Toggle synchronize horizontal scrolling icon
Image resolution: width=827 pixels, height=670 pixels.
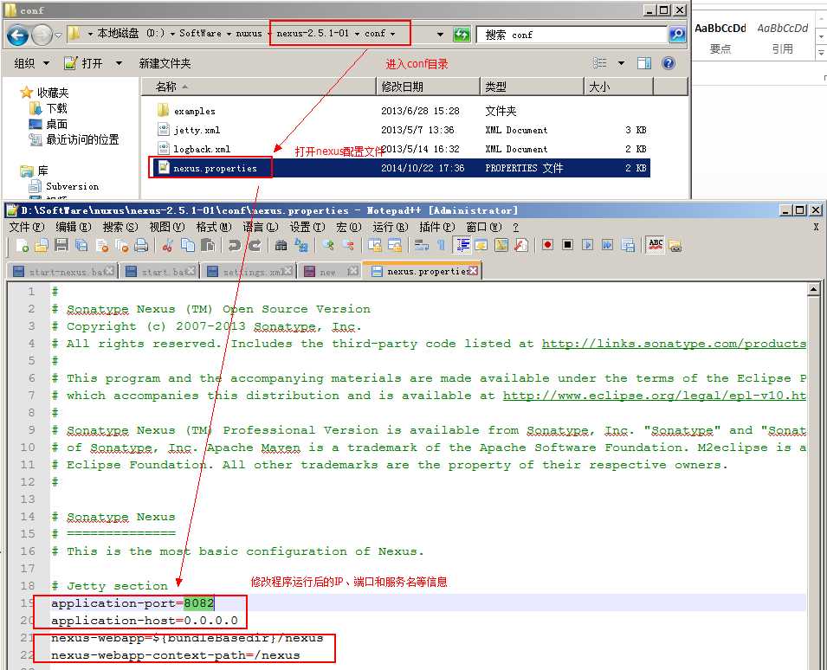[x=395, y=245]
